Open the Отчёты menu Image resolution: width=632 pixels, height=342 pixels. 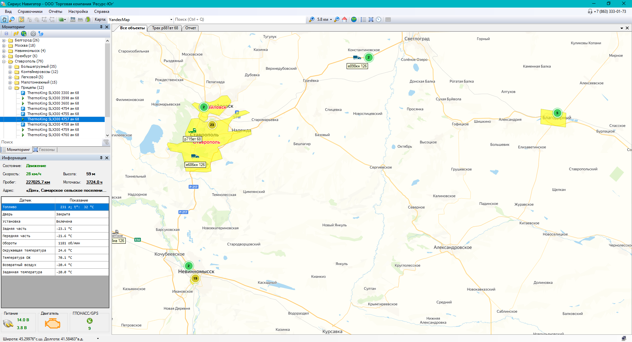(55, 12)
